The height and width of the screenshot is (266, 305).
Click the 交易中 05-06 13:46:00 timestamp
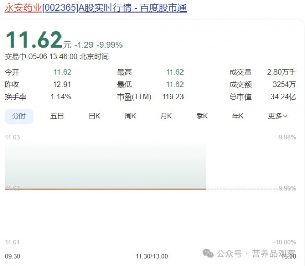click(56, 57)
